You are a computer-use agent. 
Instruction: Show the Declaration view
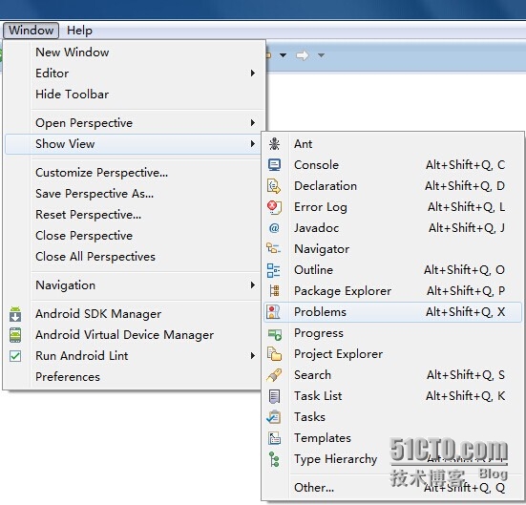tap(392, 186)
